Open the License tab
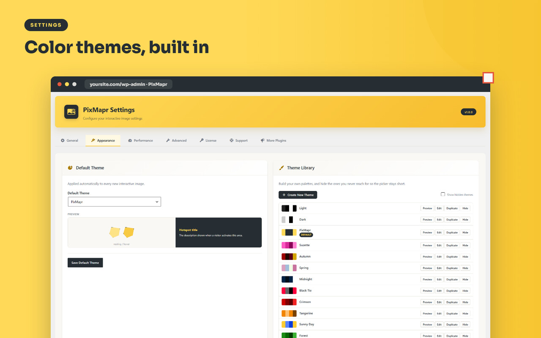This screenshot has width=541, height=338. 208,140
